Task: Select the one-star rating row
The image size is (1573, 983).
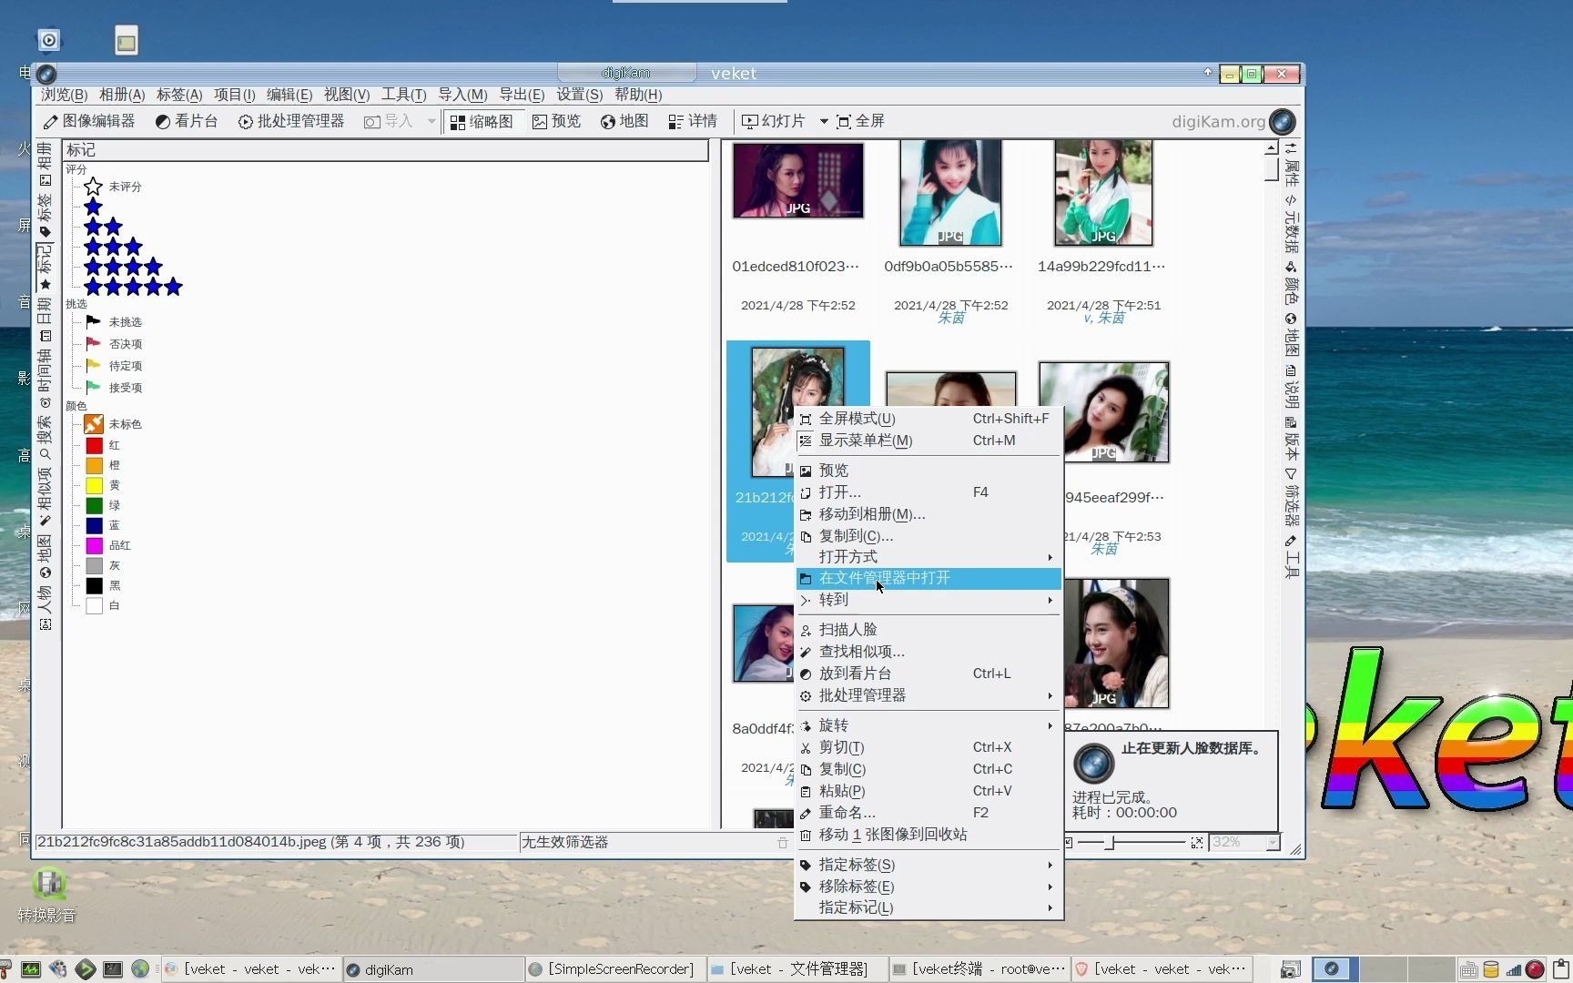Action: click(93, 207)
